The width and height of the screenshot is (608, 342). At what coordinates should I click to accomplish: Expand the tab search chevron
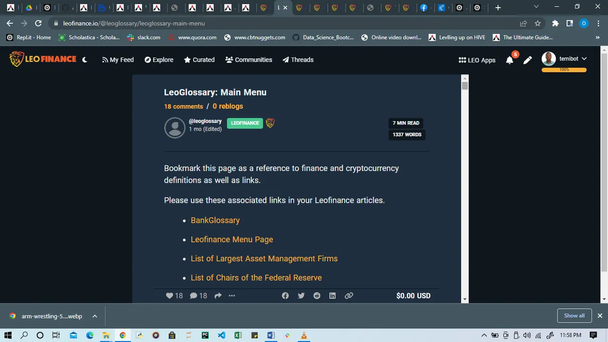click(536, 7)
